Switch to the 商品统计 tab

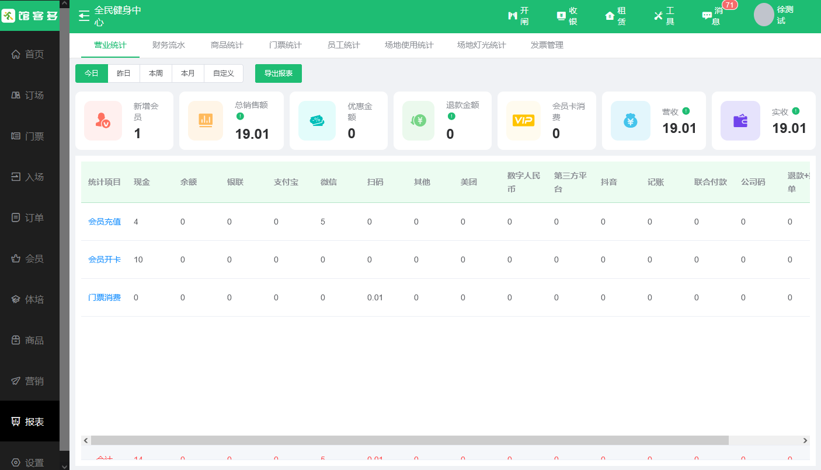[x=227, y=45]
